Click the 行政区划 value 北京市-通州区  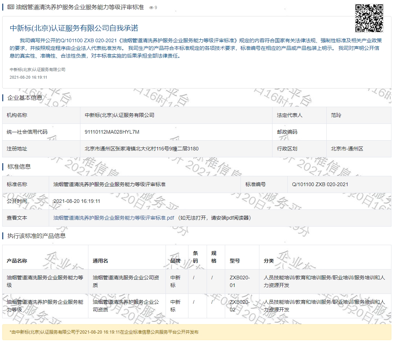347,149
